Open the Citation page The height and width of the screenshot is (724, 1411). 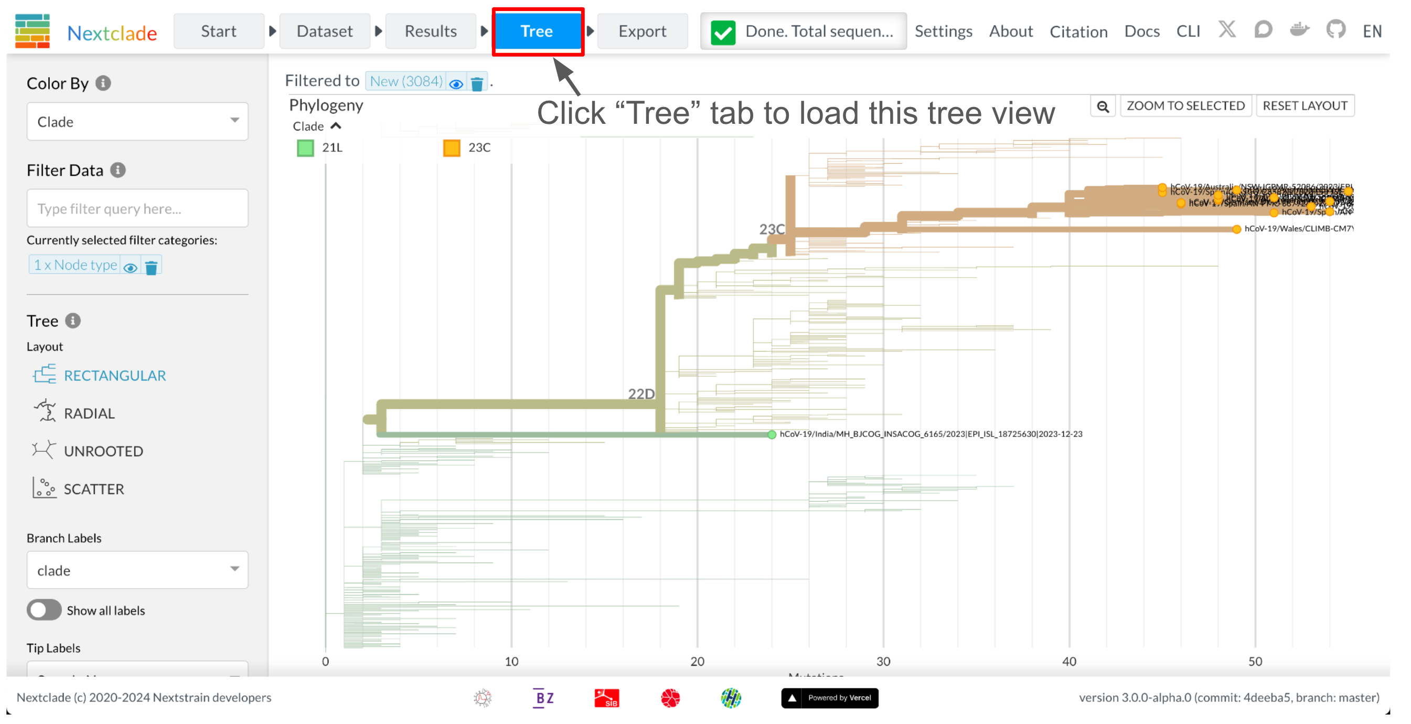(x=1078, y=31)
